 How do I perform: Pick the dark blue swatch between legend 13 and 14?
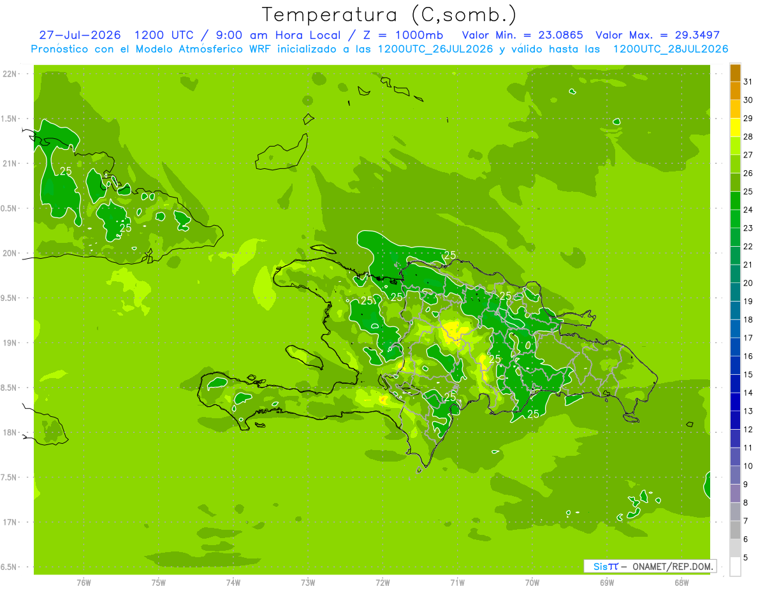[735, 402]
